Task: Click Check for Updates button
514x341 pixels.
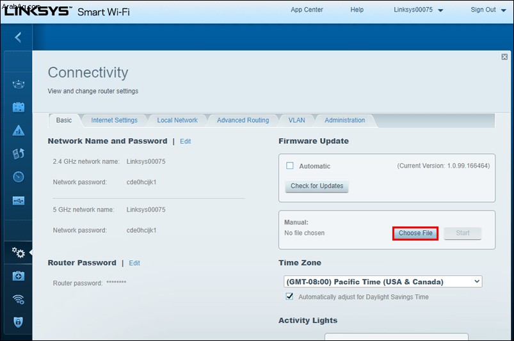Action: (317, 186)
